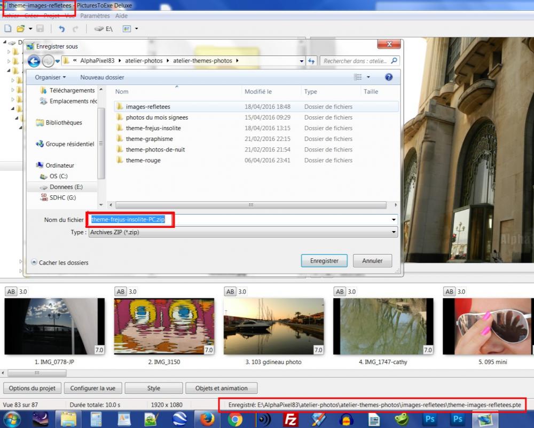Open the Paramètres menu
Screen dimensions: 534x428
95,16
